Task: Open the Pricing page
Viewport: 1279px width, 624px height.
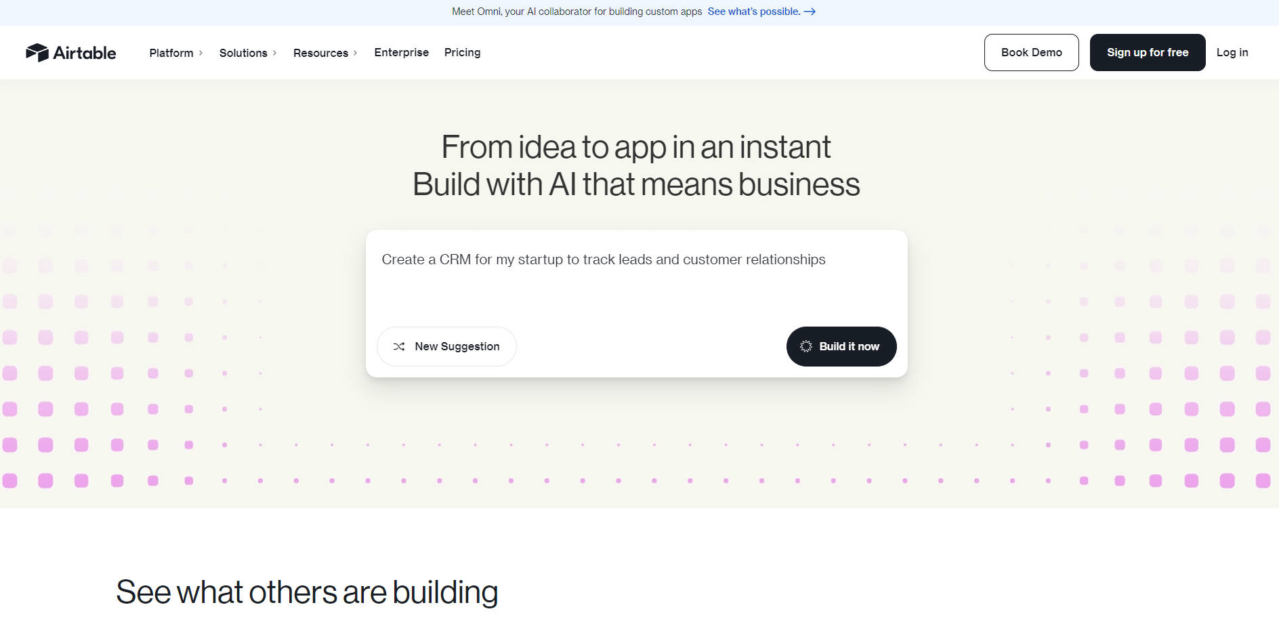Action: point(462,52)
